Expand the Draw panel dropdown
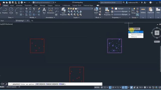Screen dimensions: 161x90 [11, 17]
